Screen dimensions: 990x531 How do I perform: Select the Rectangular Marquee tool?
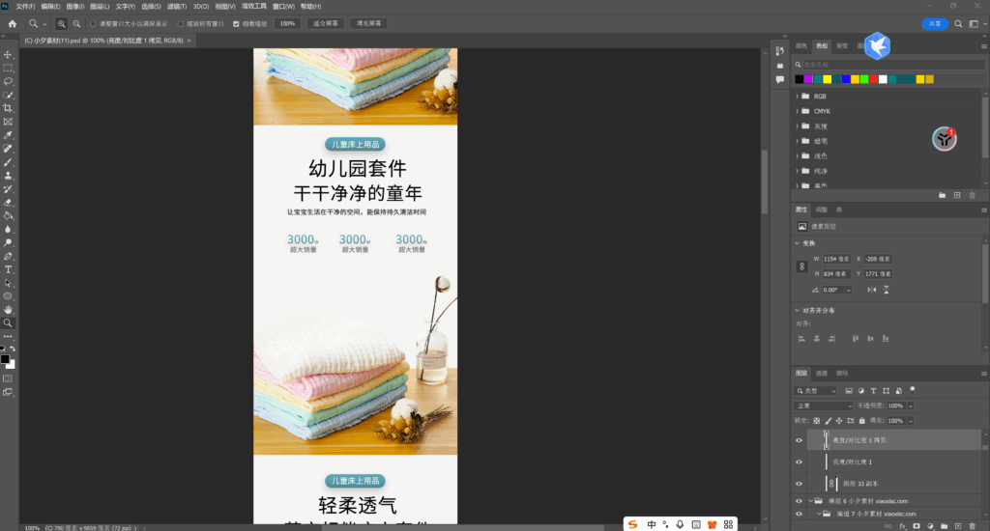click(x=8, y=69)
